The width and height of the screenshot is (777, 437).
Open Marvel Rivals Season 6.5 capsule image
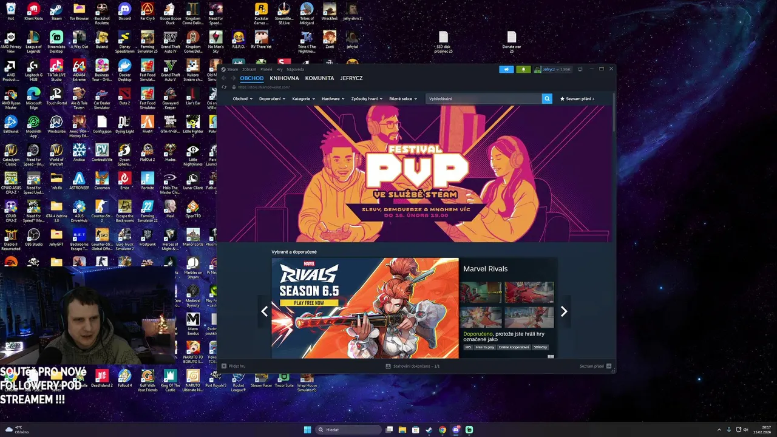(x=365, y=308)
